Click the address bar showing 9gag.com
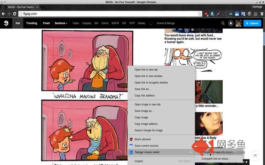Screen dimensions: 265x165 108,14
